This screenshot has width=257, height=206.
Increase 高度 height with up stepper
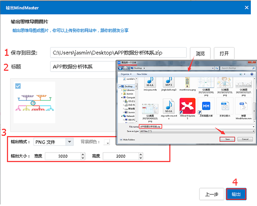click(141, 154)
